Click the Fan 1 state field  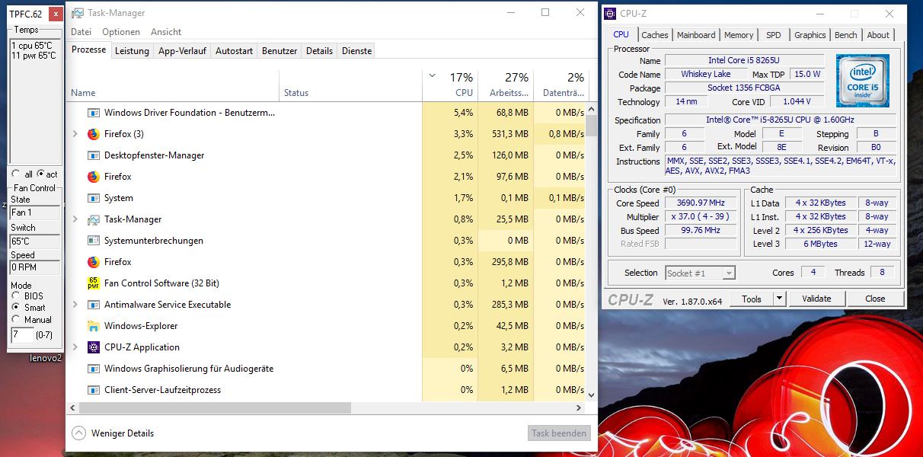pyautogui.click(x=35, y=213)
